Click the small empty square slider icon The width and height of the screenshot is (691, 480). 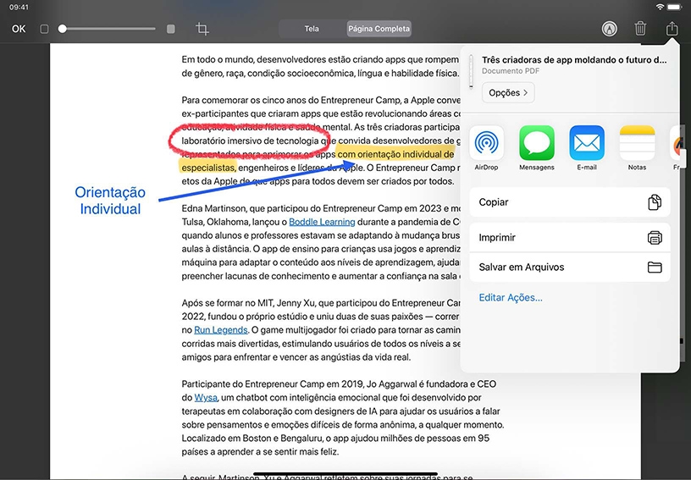pos(44,29)
